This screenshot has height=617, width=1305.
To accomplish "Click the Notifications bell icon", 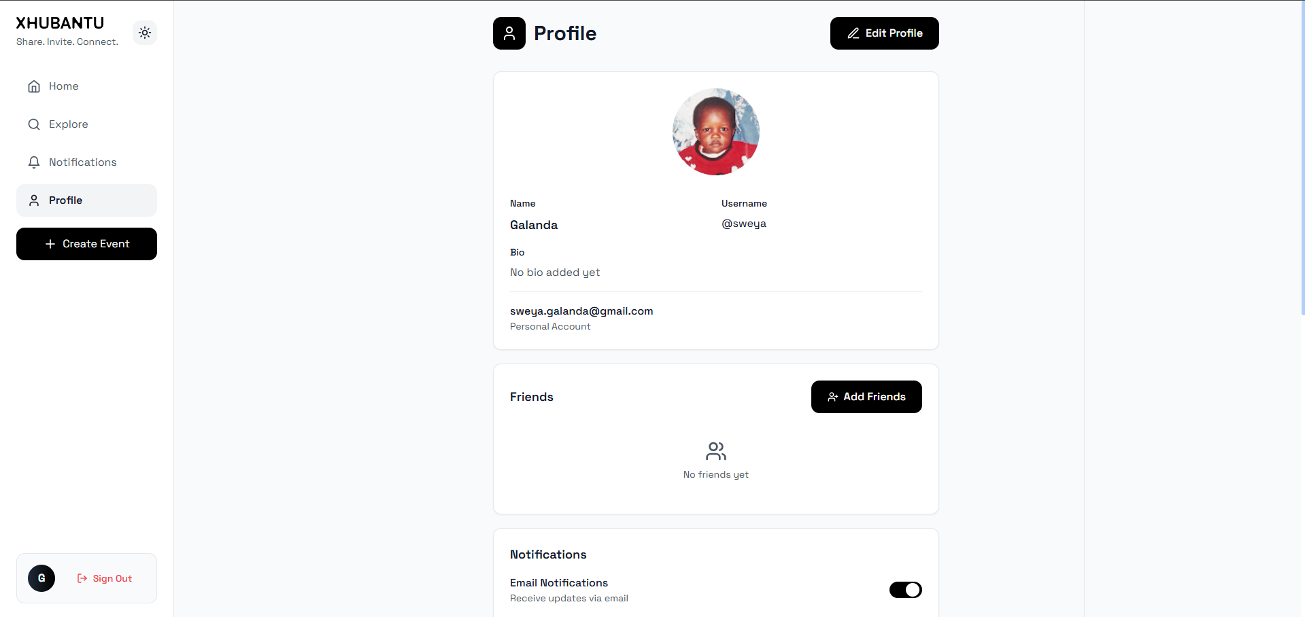I will coord(34,162).
